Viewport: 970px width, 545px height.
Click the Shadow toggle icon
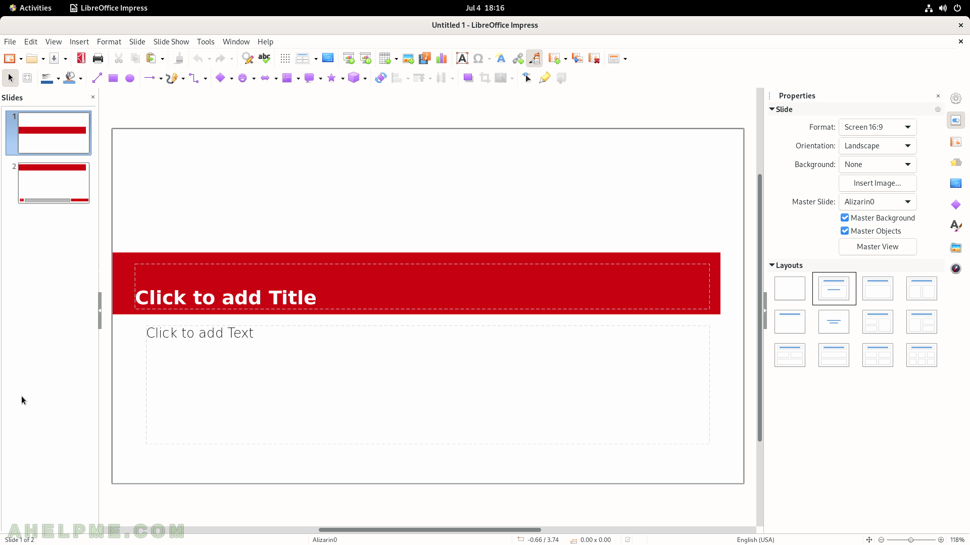click(468, 78)
